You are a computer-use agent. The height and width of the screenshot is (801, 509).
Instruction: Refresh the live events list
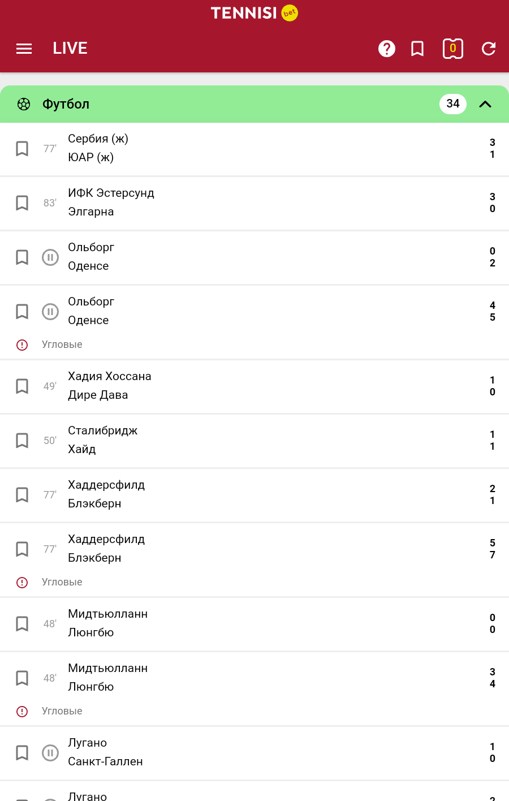489,49
